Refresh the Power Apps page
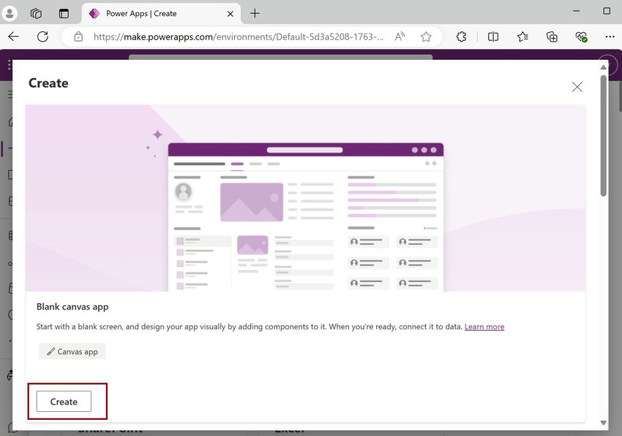The image size is (622, 436). [x=42, y=37]
